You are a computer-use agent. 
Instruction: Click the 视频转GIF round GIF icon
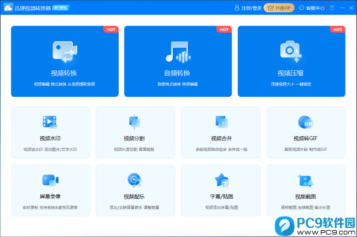pyautogui.click(x=306, y=122)
